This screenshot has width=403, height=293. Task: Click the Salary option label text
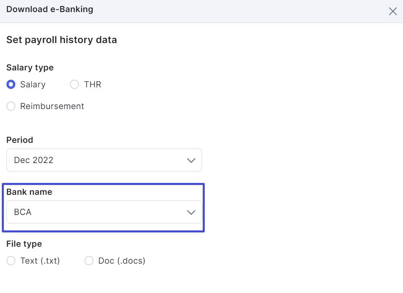(x=33, y=85)
